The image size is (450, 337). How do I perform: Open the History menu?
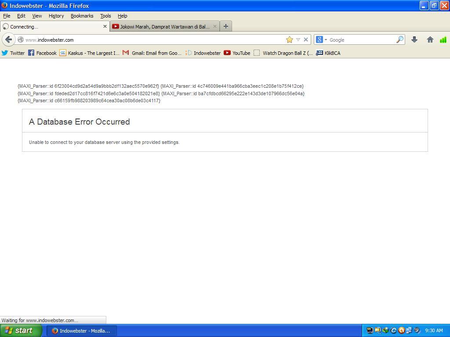tap(56, 16)
